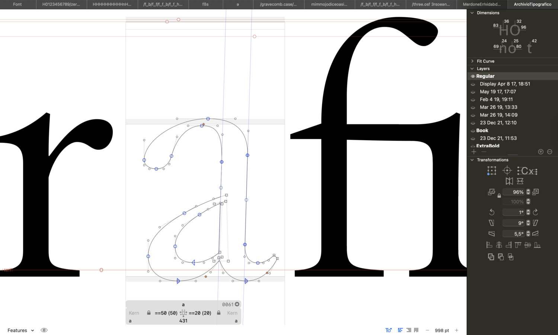Toggle visibility of the Feb 4 19 layer
The width and height of the screenshot is (558, 335).
coord(473,99)
